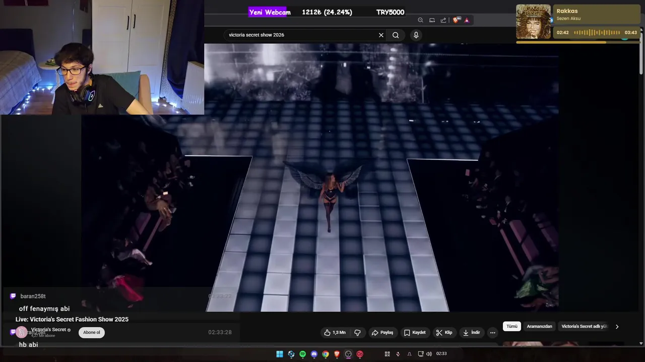This screenshot has height=362, width=645.
Task: Open the browser zoom magnifier icon
Action: [x=420, y=20]
